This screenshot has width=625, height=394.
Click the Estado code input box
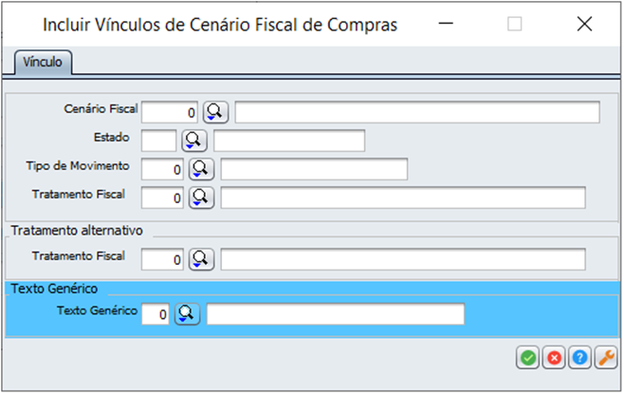(x=158, y=141)
